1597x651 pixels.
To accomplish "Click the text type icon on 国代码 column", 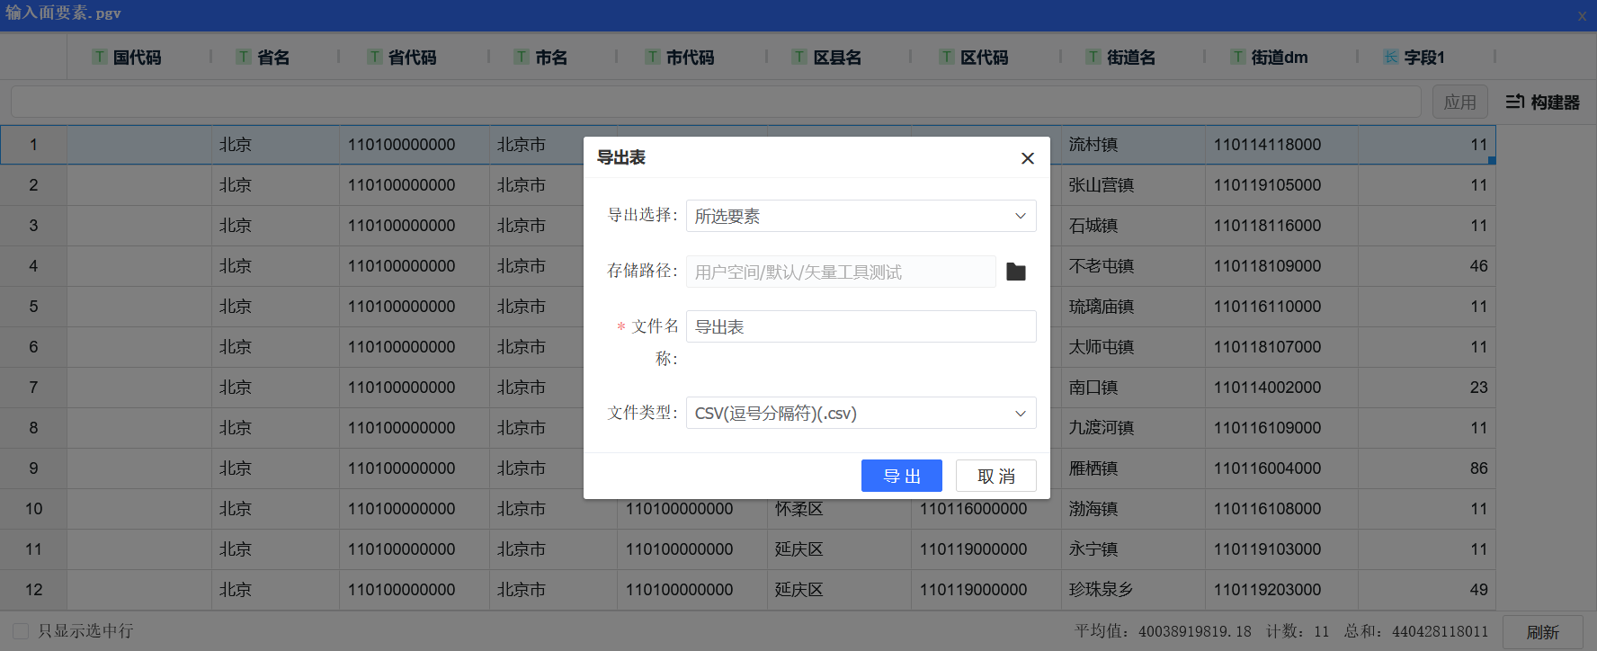I will (100, 58).
